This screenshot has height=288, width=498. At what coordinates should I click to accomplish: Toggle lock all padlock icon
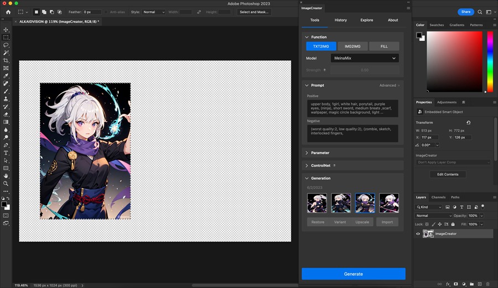[453, 224]
